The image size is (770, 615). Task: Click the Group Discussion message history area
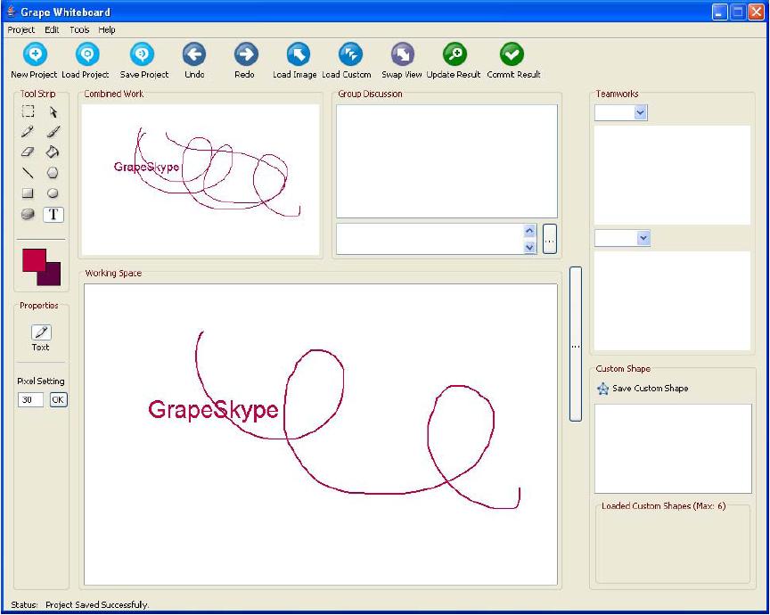(x=446, y=161)
